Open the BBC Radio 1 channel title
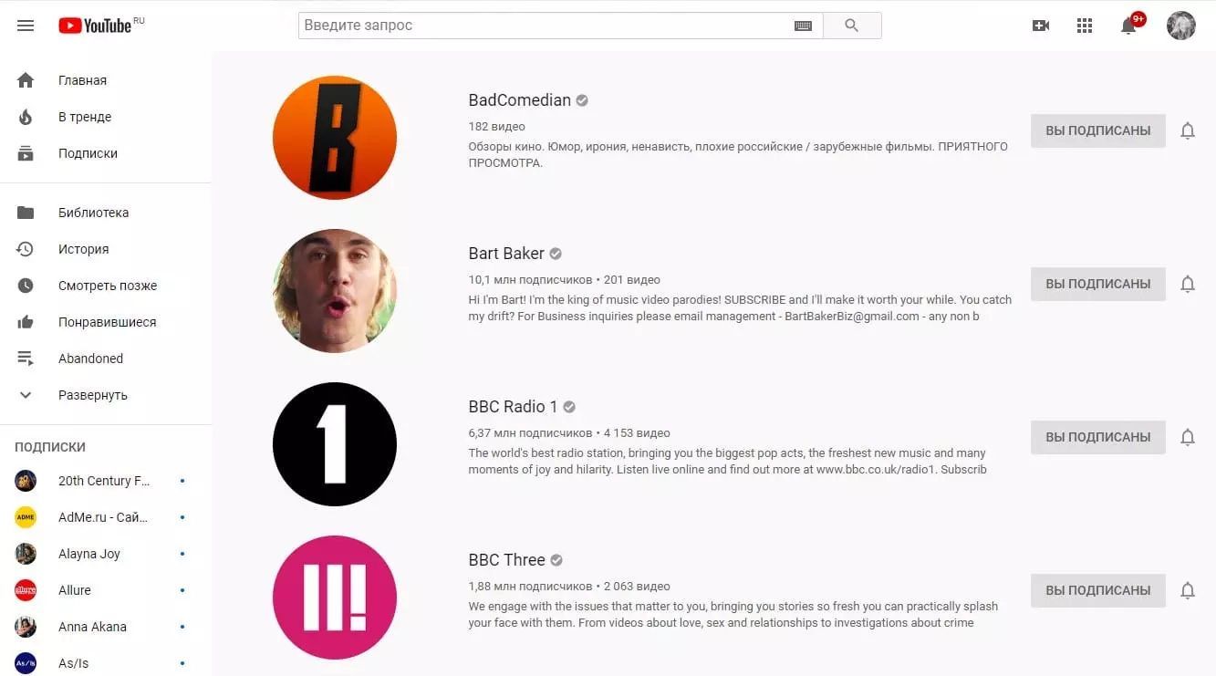The width and height of the screenshot is (1216, 676). pyautogui.click(x=513, y=407)
